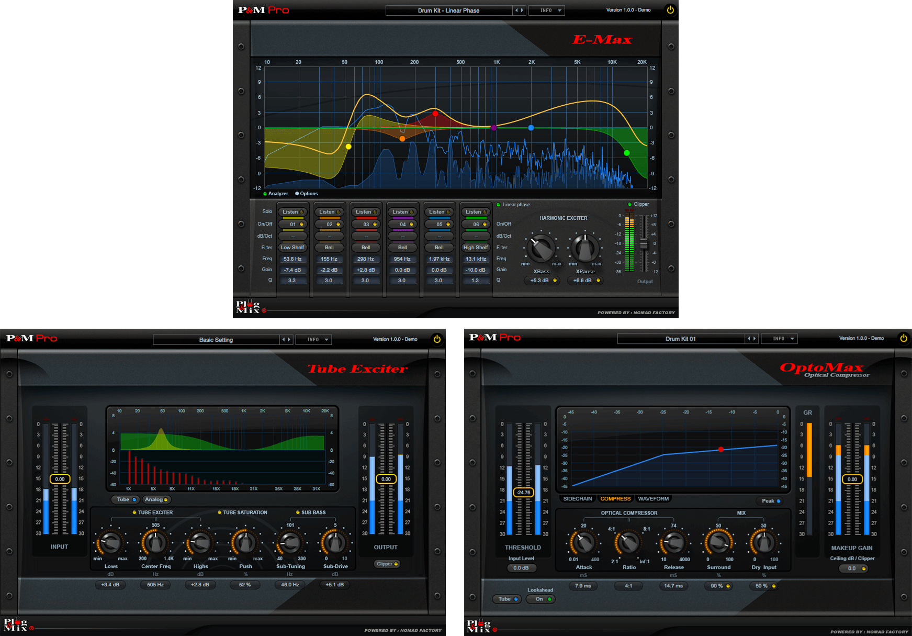Toggle the Tube Exciter output Clipper button
912x636 pixels.
click(387, 564)
